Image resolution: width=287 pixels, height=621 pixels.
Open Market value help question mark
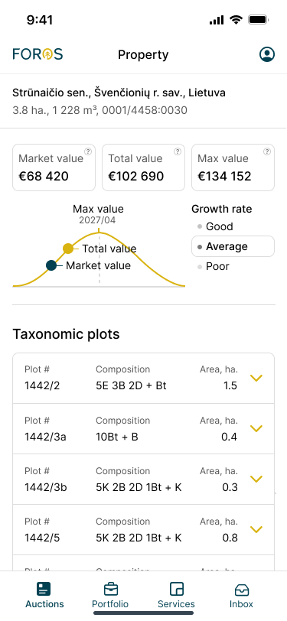point(89,151)
